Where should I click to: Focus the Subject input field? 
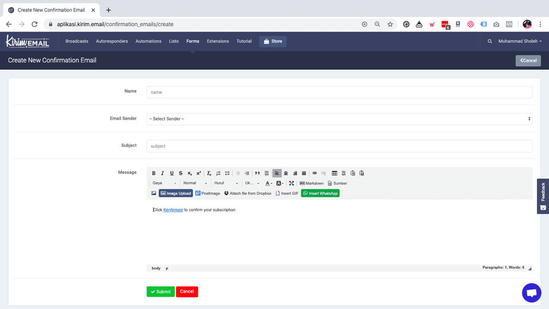point(339,146)
